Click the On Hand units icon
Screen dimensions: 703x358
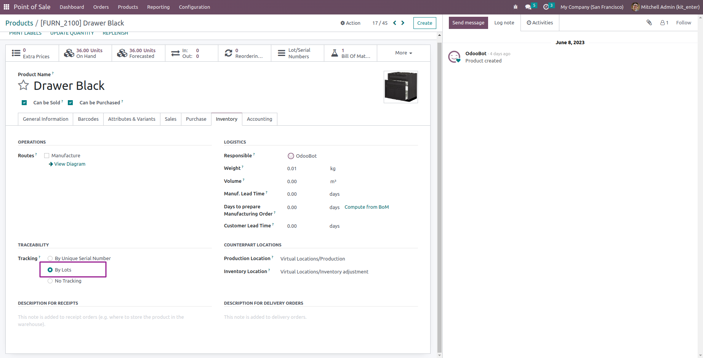pyautogui.click(x=69, y=53)
